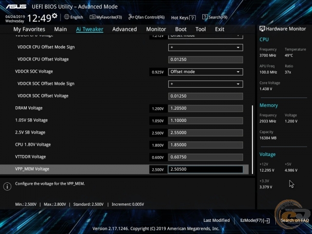The image size is (312, 234).
Task: Open VDDCR SOC Voltage Offset mode dropdown
Action: (x=206, y=72)
